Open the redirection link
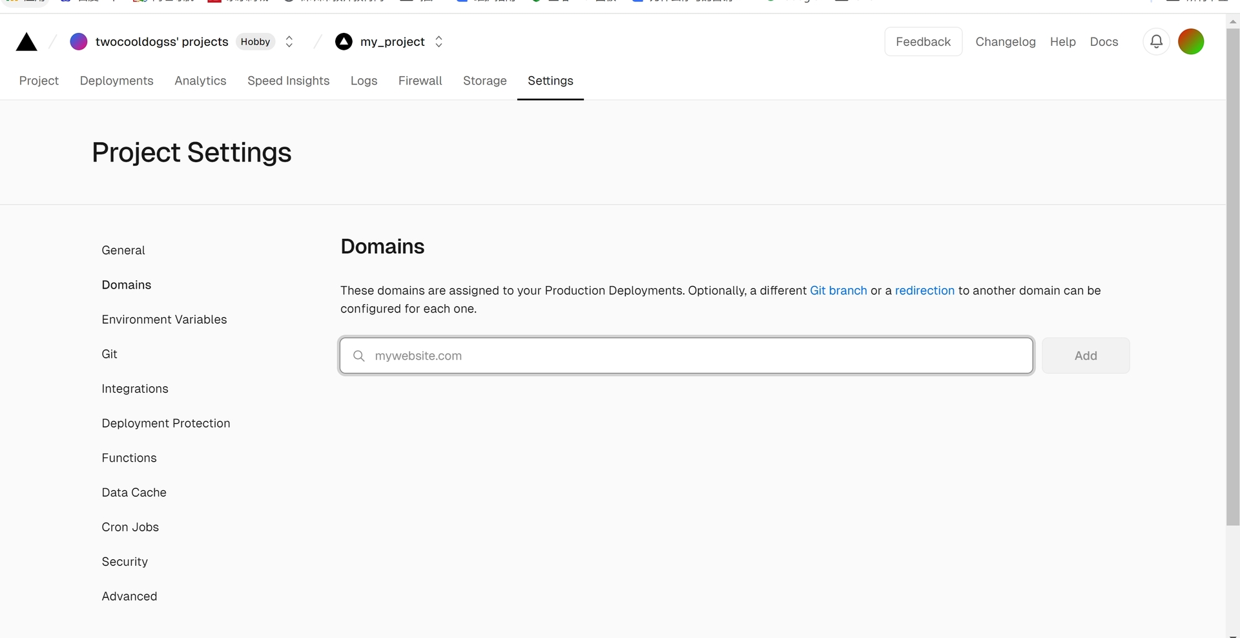 [924, 291]
